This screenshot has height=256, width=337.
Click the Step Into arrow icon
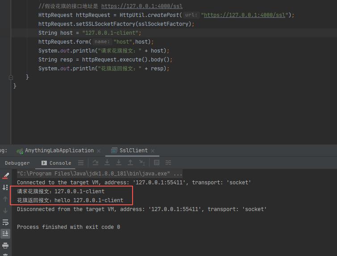tap(107, 163)
